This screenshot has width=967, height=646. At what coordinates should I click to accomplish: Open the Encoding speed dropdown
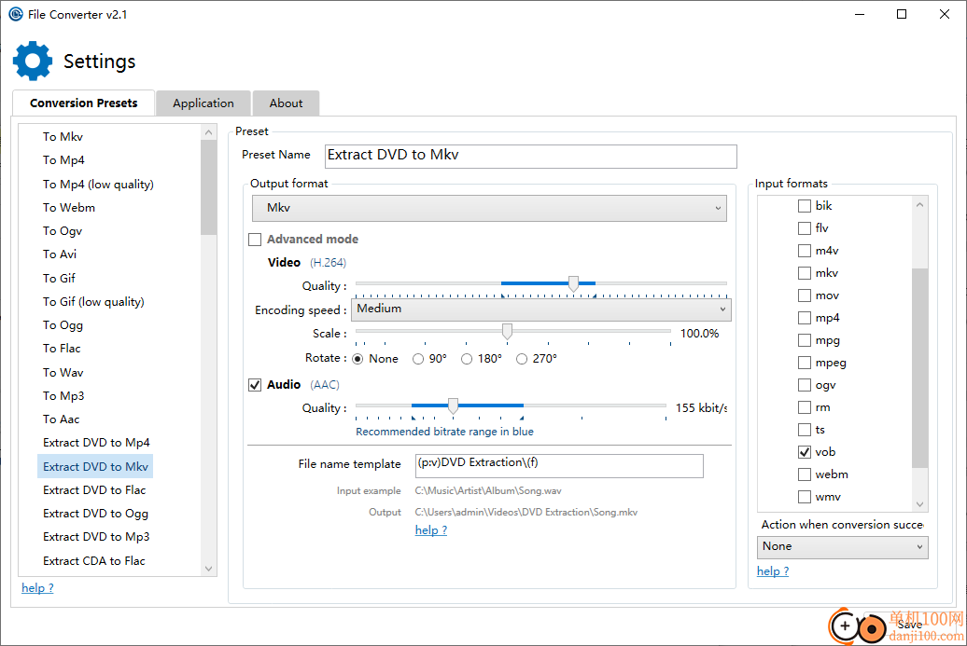(540, 309)
